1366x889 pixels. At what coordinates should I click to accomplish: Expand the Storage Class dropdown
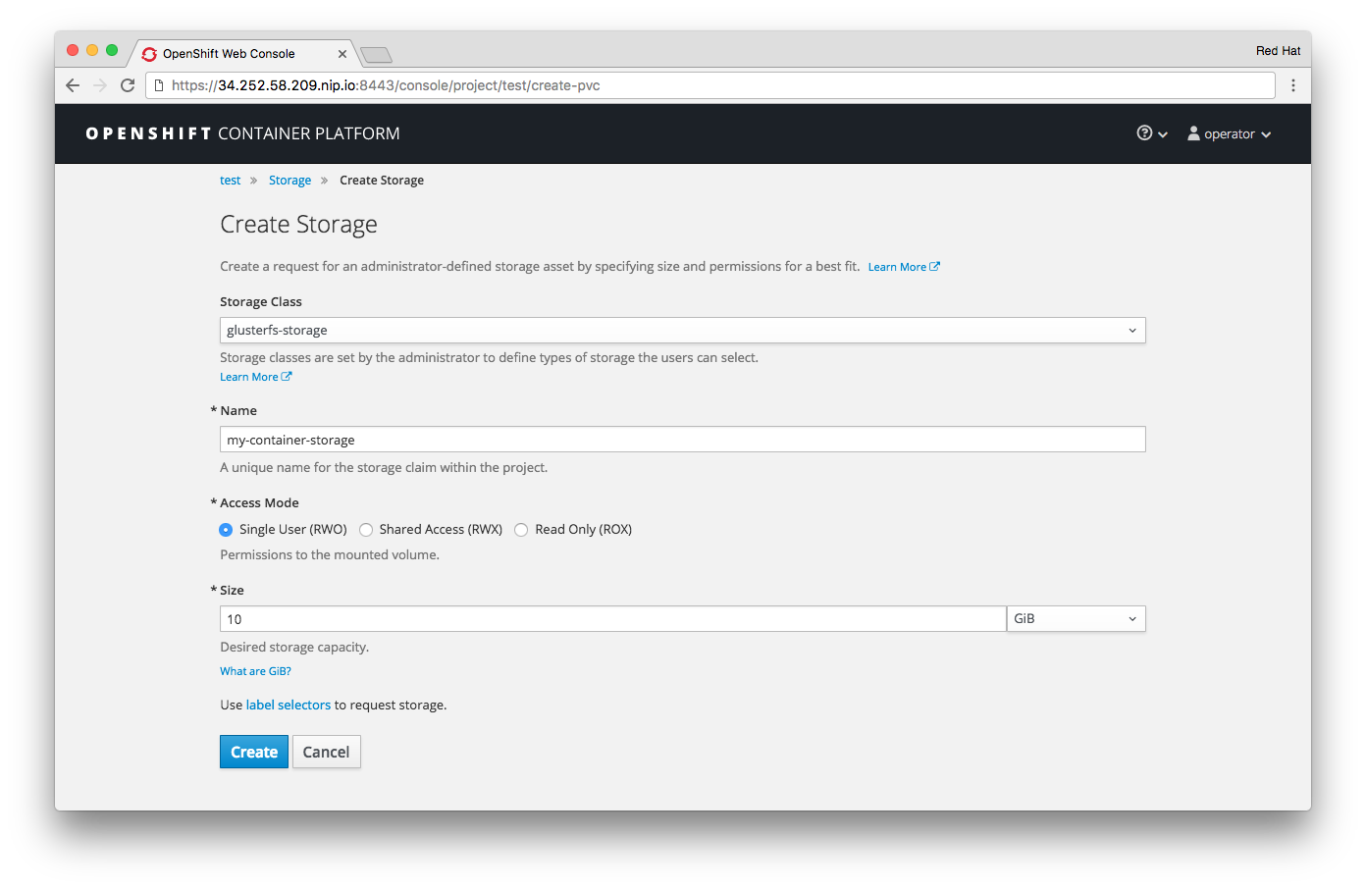click(682, 331)
